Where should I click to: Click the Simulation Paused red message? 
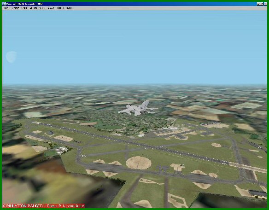(44, 206)
